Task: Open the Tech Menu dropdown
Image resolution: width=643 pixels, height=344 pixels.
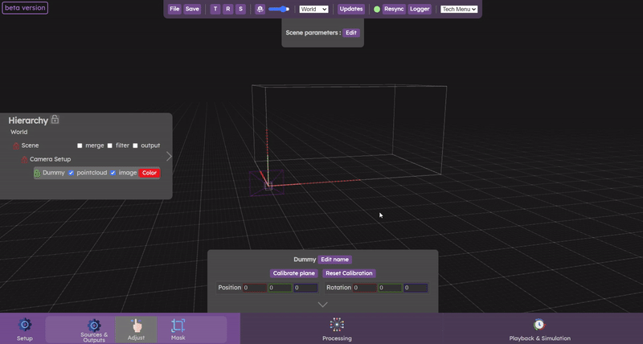Action: coord(459,9)
